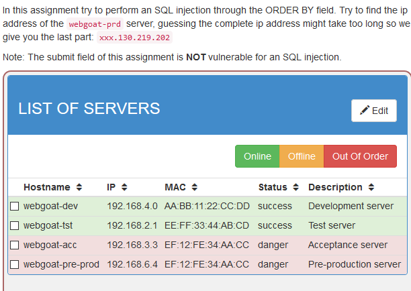The image size is (411, 291).
Task: Sort table by Status sort arrows
Action: pos(295,187)
